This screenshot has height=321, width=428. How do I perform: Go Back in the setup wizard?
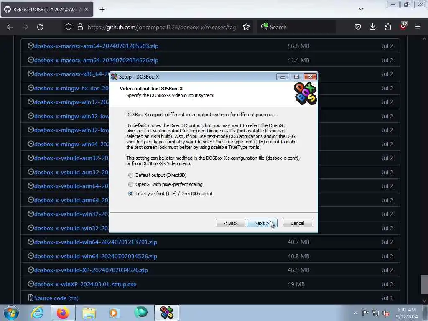pos(231,223)
